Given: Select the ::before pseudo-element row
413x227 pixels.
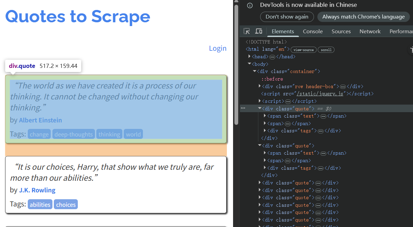Looking at the screenshot, I should point(272,79).
